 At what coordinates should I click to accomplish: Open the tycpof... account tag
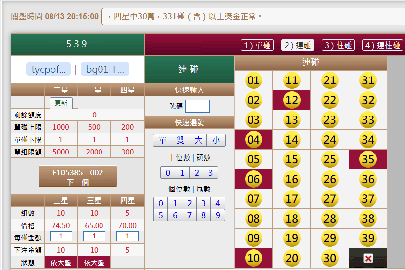tap(49, 69)
